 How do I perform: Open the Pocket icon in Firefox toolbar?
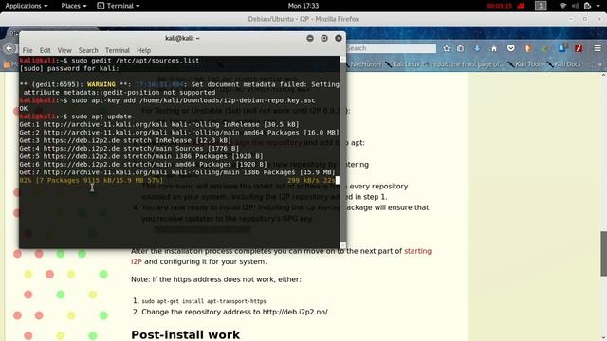510,48
